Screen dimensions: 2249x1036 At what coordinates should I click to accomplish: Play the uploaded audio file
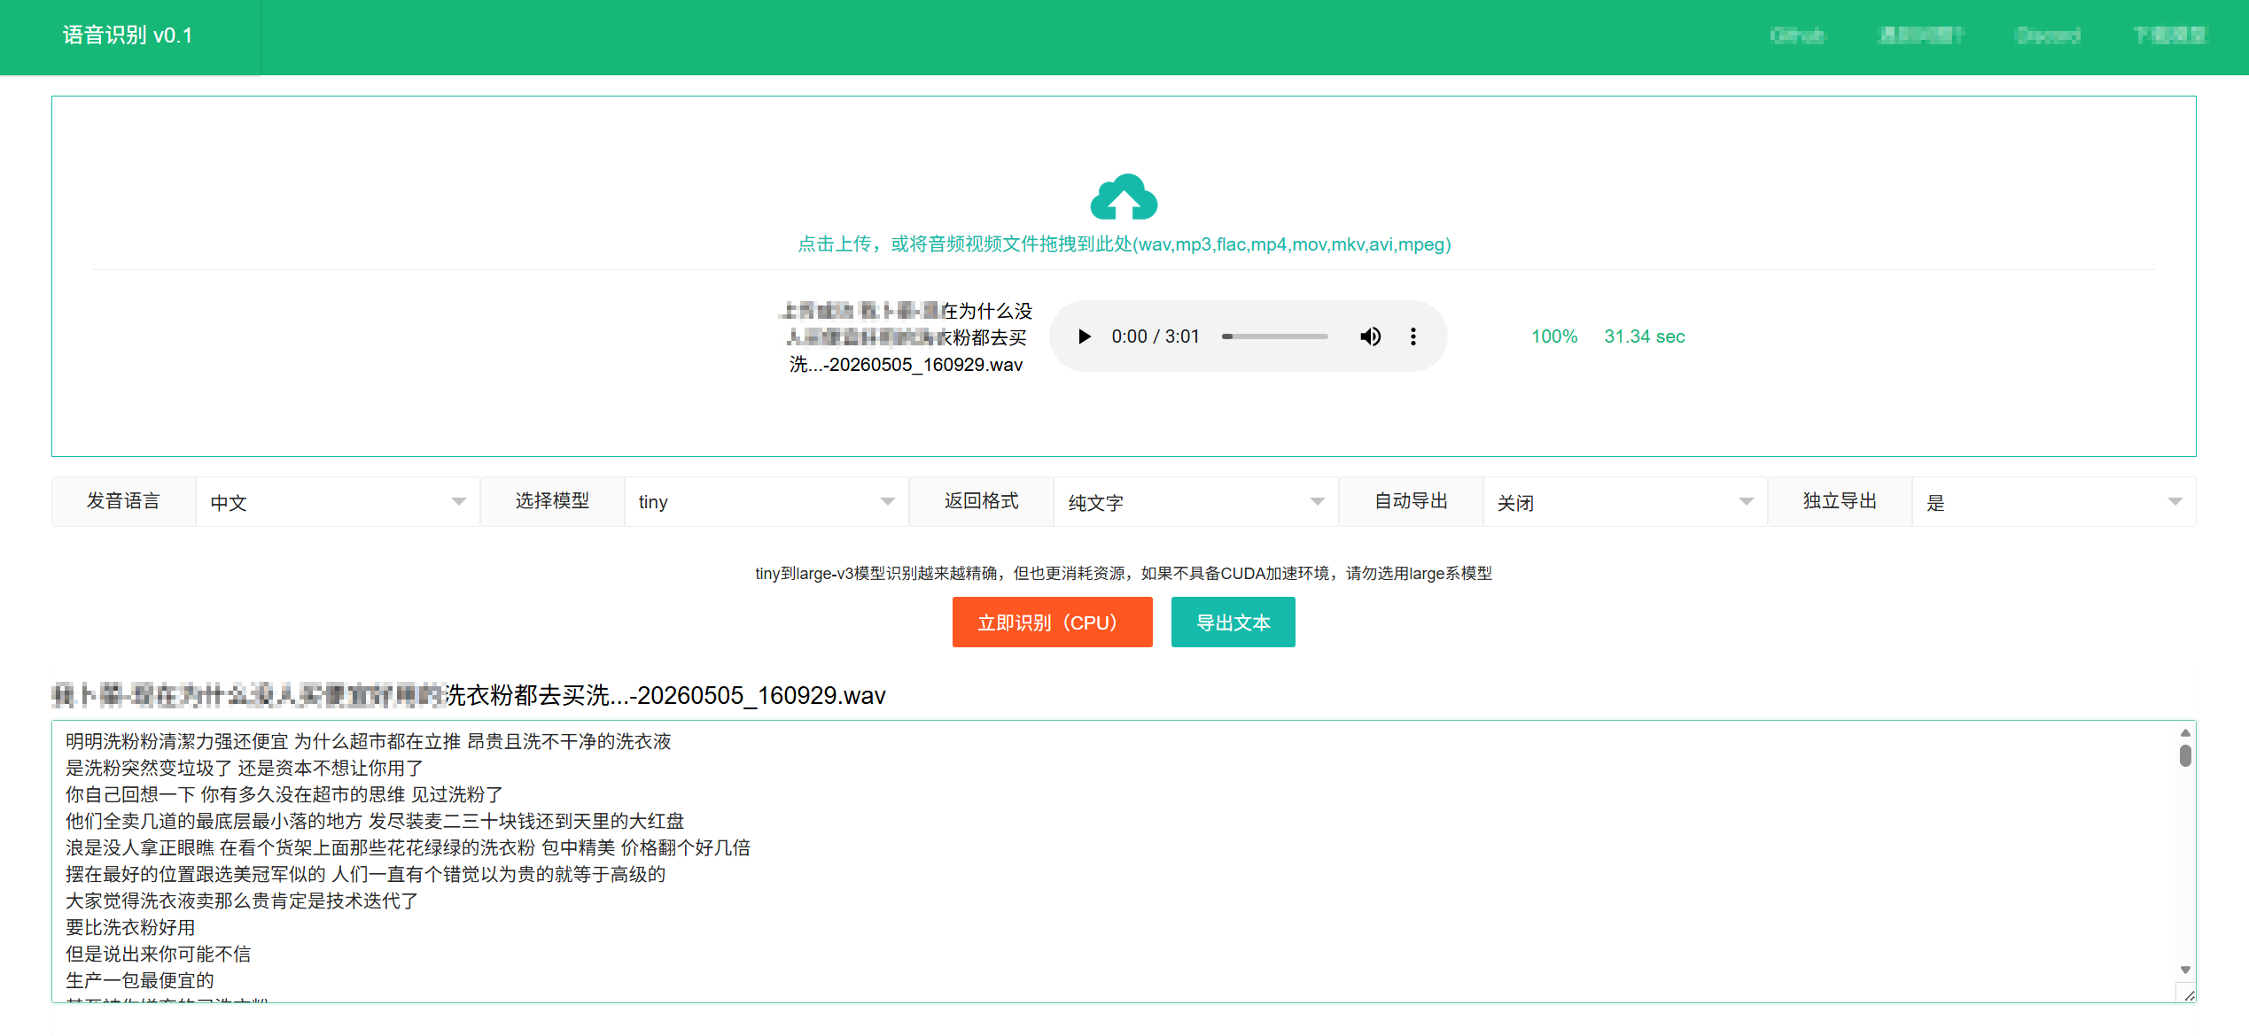[x=1084, y=336]
